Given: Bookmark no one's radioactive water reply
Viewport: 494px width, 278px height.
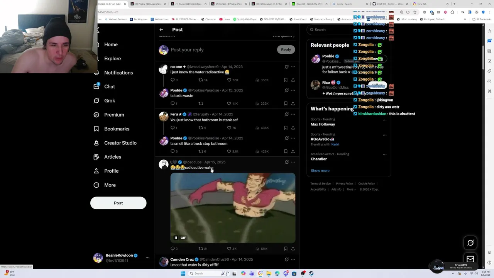Looking at the screenshot, I should click(x=286, y=80).
